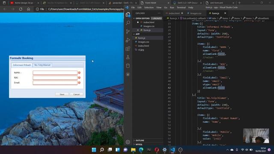This screenshot has height=154, width=274.
Task: Open images.css in the APP folder
Action: [x=148, y=42]
